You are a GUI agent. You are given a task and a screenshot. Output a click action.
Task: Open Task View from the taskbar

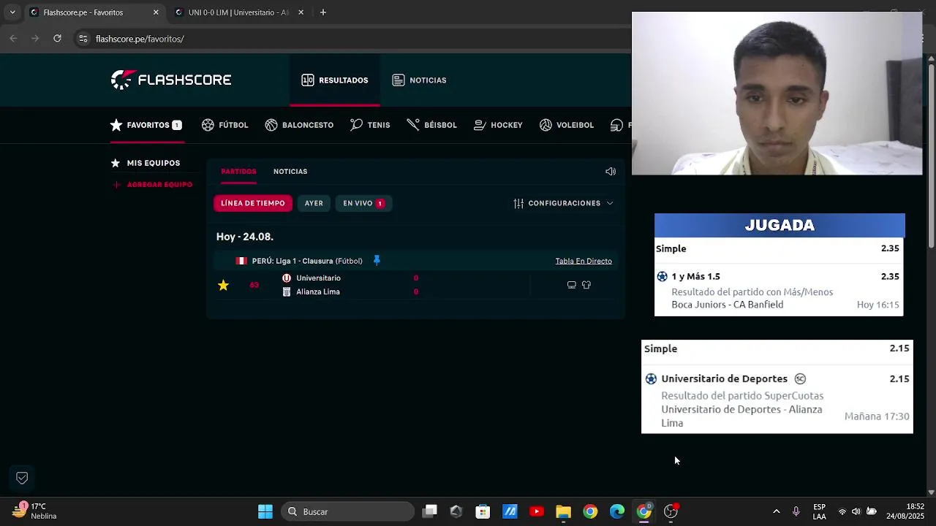point(430,511)
